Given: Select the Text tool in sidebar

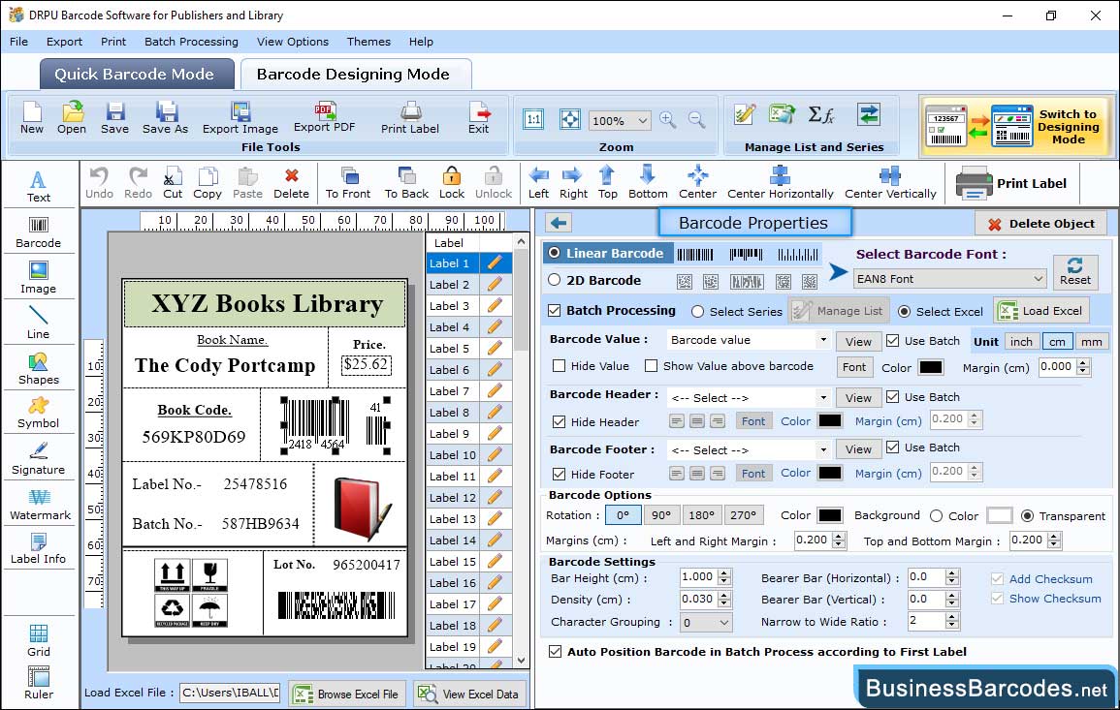Looking at the screenshot, I should click(x=39, y=187).
